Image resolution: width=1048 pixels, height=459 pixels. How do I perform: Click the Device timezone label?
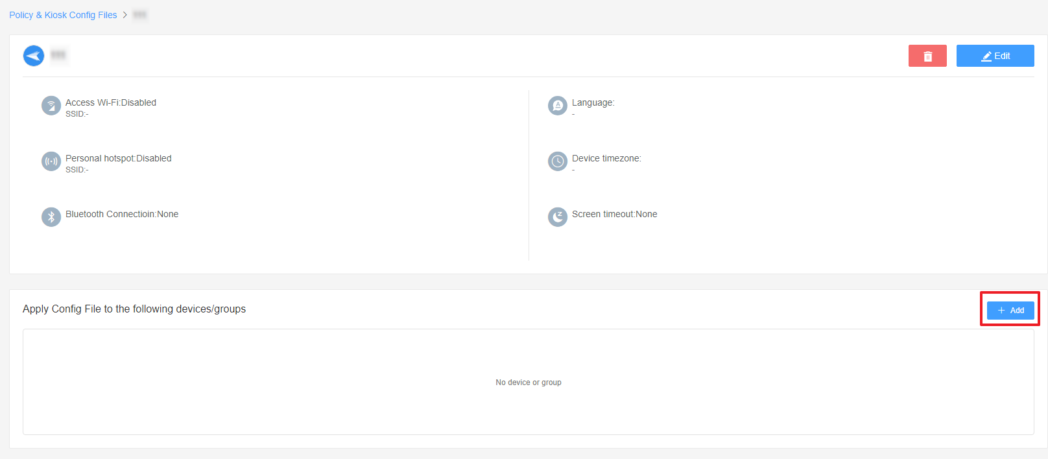606,158
